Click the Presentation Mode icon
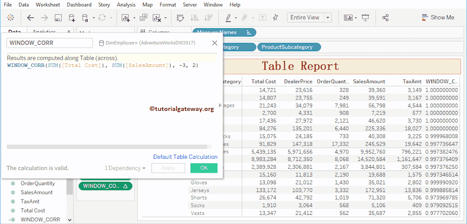This screenshot has width=467, height=224. tap(365, 18)
